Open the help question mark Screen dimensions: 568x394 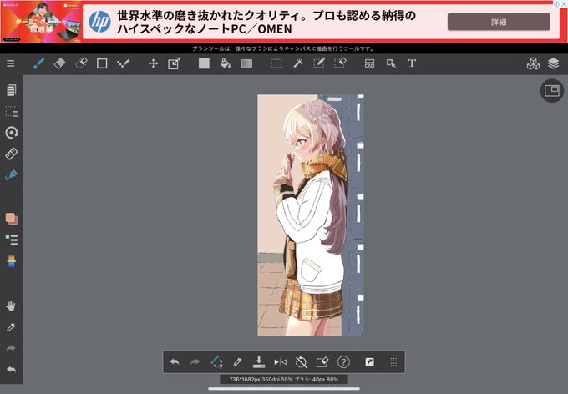343,361
